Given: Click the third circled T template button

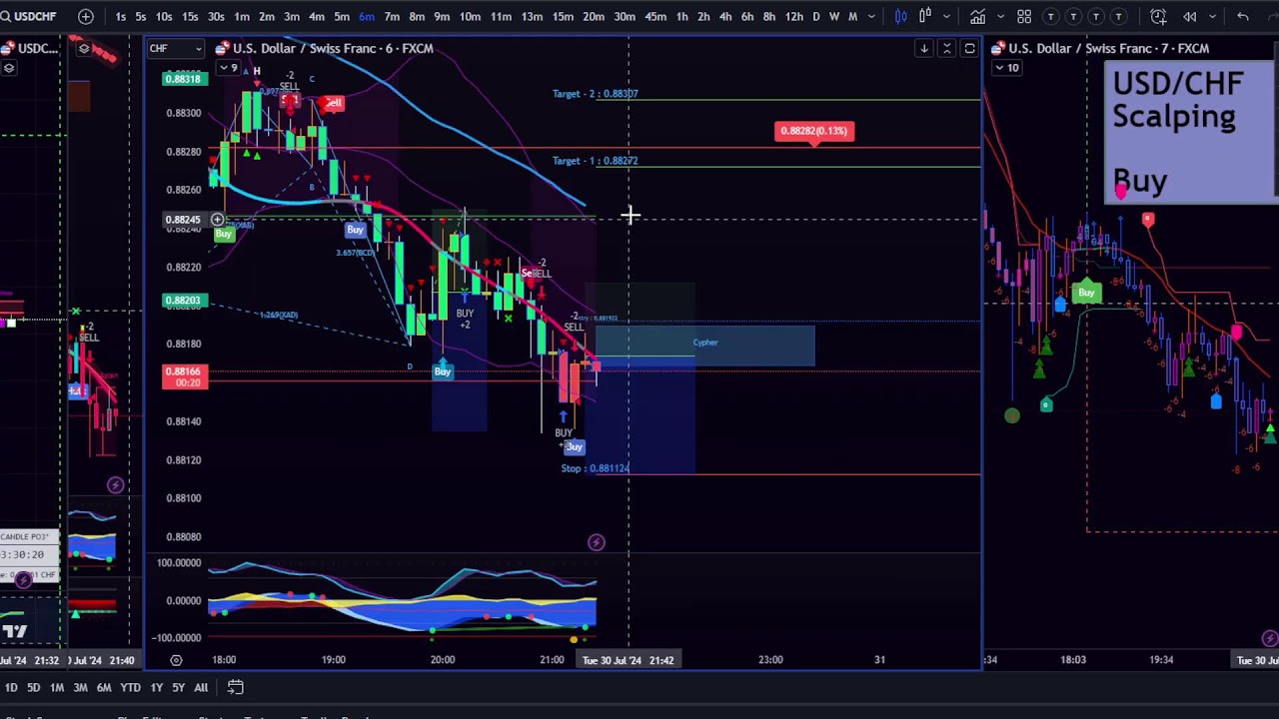Looking at the screenshot, I should 1096,16.
